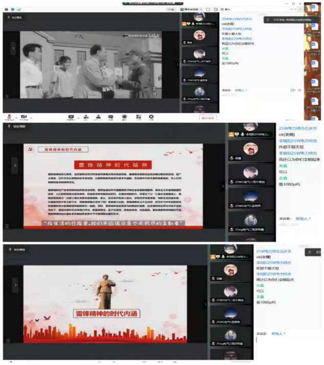Toggle the microphone mute in bottom toolbar
Viewport: 324px width, 365px height.
click(9, 117)
